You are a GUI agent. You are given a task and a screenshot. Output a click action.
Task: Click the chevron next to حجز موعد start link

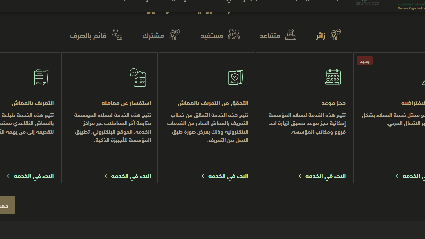click(x=300, y=176)
